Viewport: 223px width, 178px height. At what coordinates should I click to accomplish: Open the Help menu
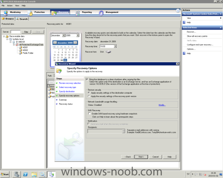point(24,6)
